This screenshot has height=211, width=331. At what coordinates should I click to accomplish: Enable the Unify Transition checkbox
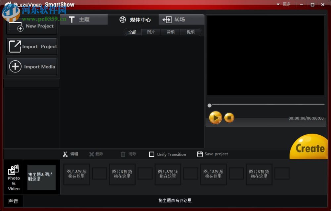coord(152,154)
